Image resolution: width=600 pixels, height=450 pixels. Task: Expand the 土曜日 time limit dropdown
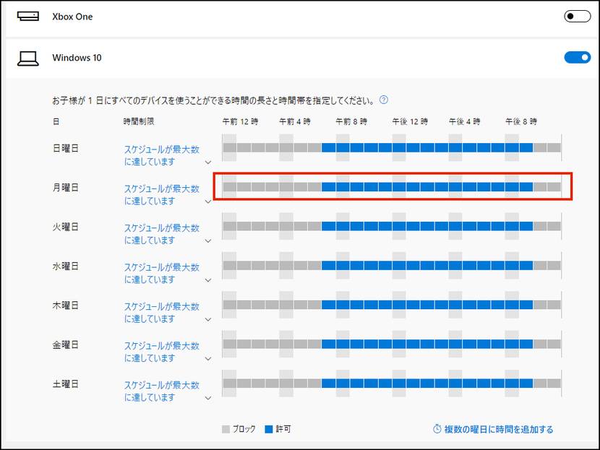[x=208, y=398]
